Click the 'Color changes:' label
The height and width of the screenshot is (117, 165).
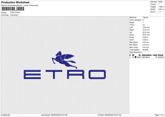click(x=135, y=20)
